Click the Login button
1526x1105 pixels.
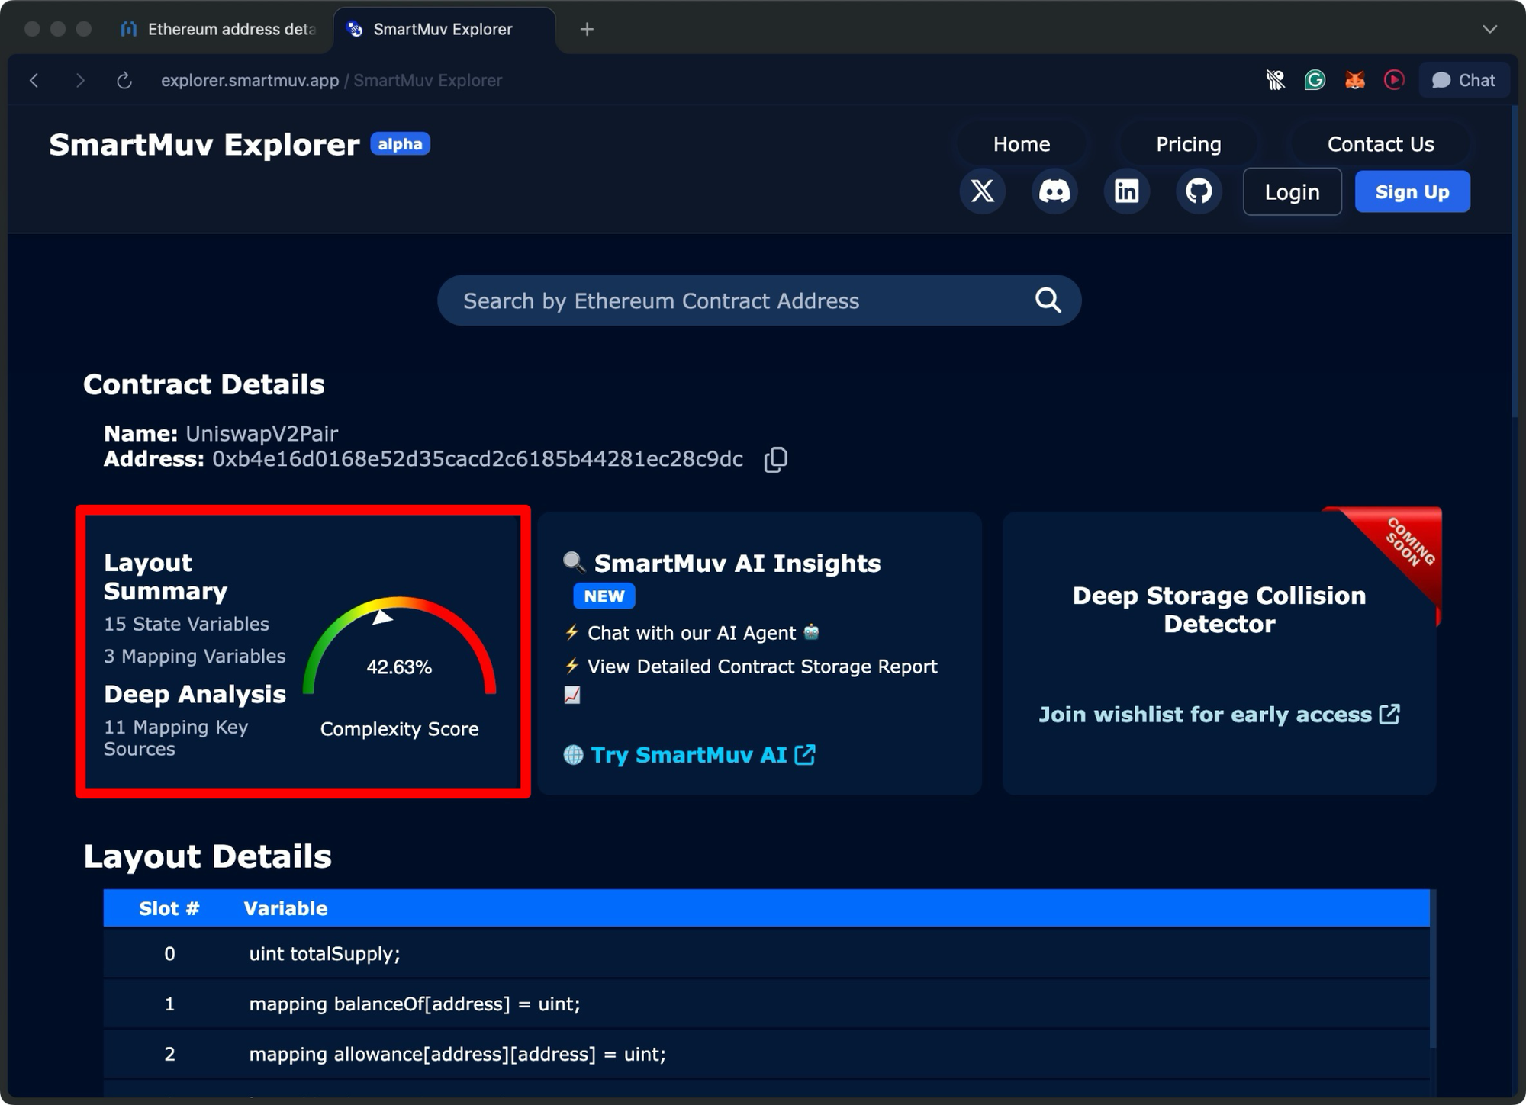point(1292,191)
